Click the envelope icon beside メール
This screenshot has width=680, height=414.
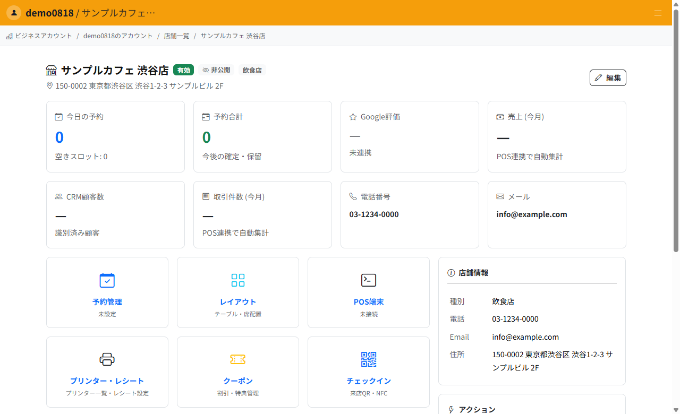coord(500,196)
